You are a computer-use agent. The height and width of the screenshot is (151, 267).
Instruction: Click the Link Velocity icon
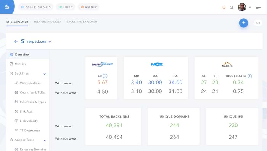[x=16, y=121]
